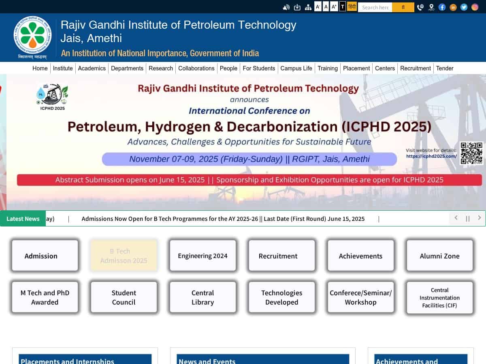Screen dimensions: 486x364
Task: Pause the news ticker
Action: [468, 218]
